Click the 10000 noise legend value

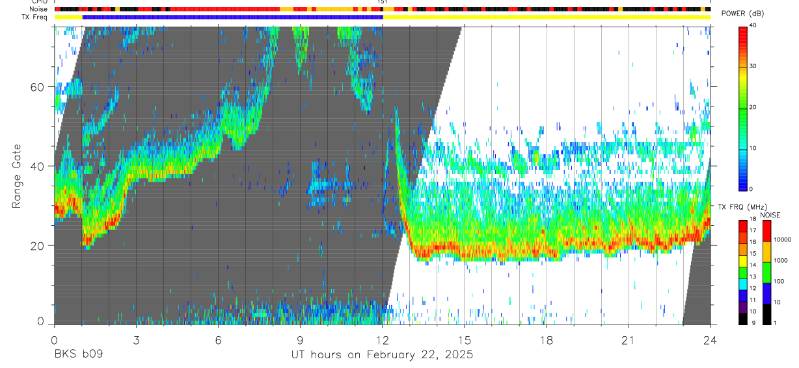click(x=783, y=239)
